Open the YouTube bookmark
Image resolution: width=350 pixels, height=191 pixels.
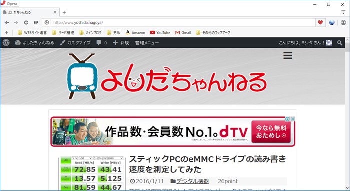coord(160,33)
